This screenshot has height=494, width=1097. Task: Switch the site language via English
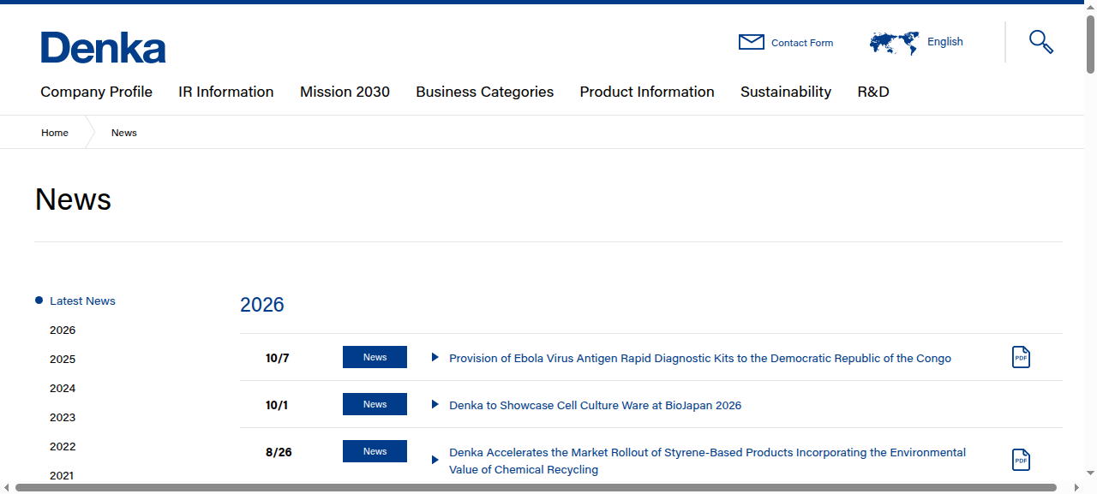945,42
